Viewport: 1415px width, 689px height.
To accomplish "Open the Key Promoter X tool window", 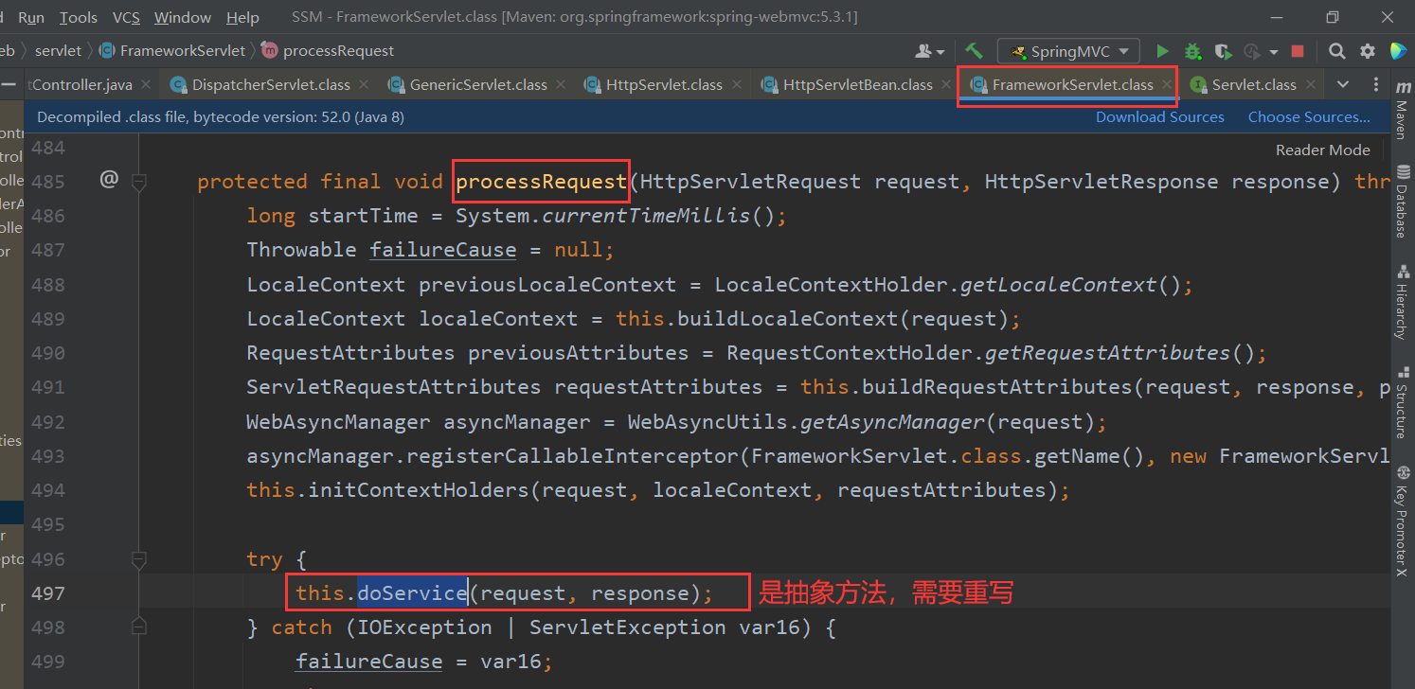I will click(1402, 520).
